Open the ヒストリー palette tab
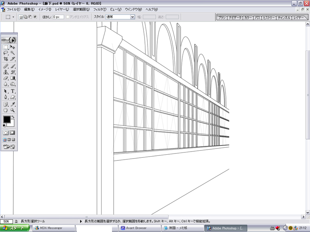The image size is (310, 232). [269, 18]
